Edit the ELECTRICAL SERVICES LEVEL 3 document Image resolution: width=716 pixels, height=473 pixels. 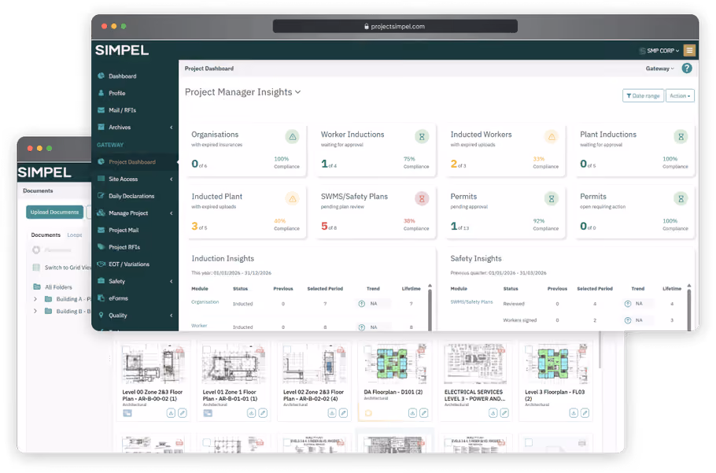coord(504,413)
